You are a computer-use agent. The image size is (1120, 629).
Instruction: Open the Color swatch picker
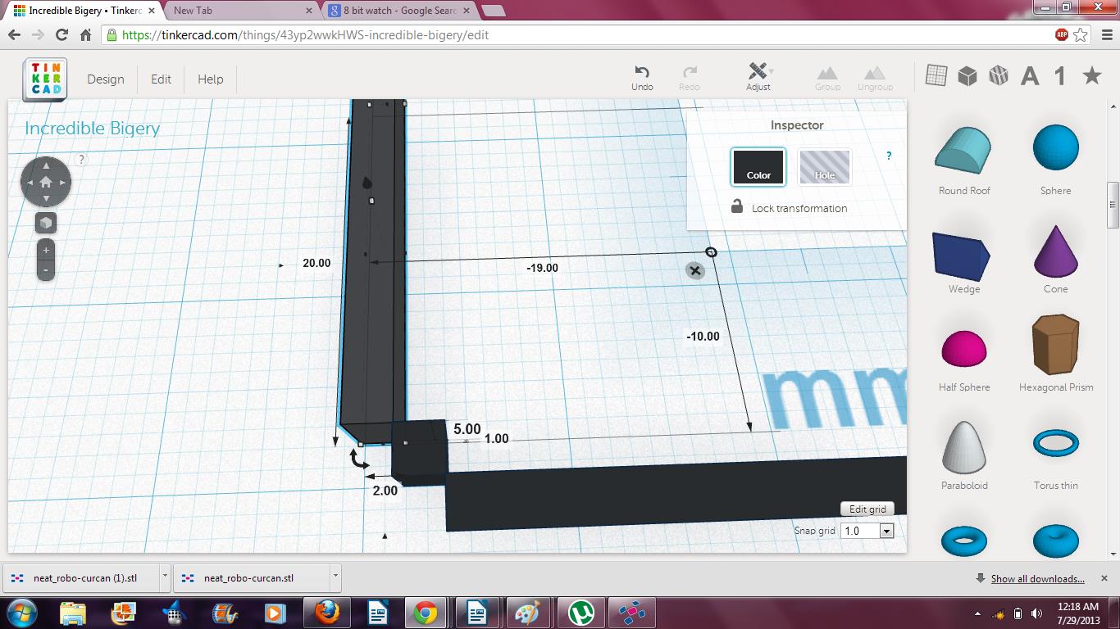758,167
